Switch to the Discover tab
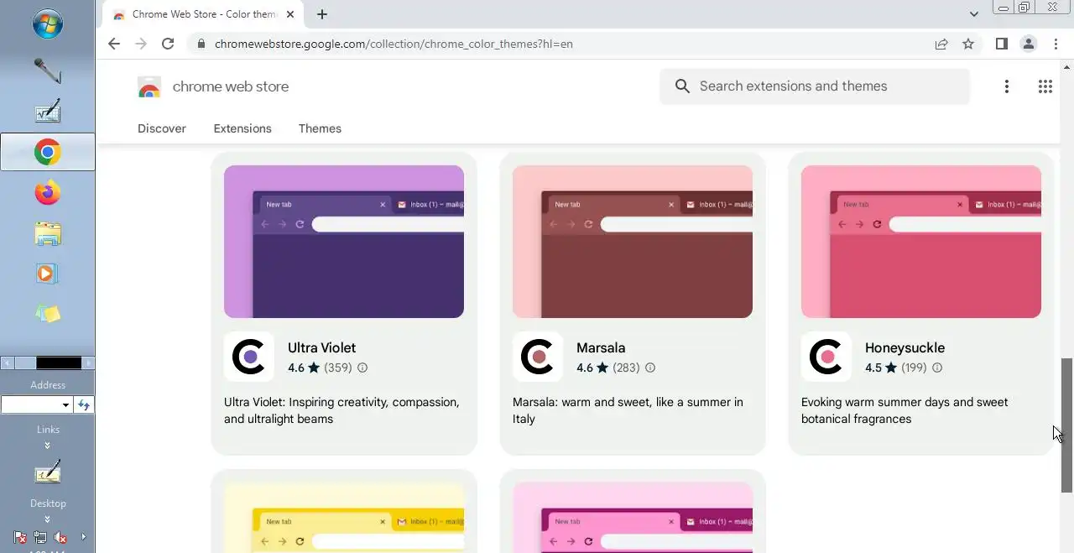The width and height of the screenshot is (1074, 553). (162, 128)
